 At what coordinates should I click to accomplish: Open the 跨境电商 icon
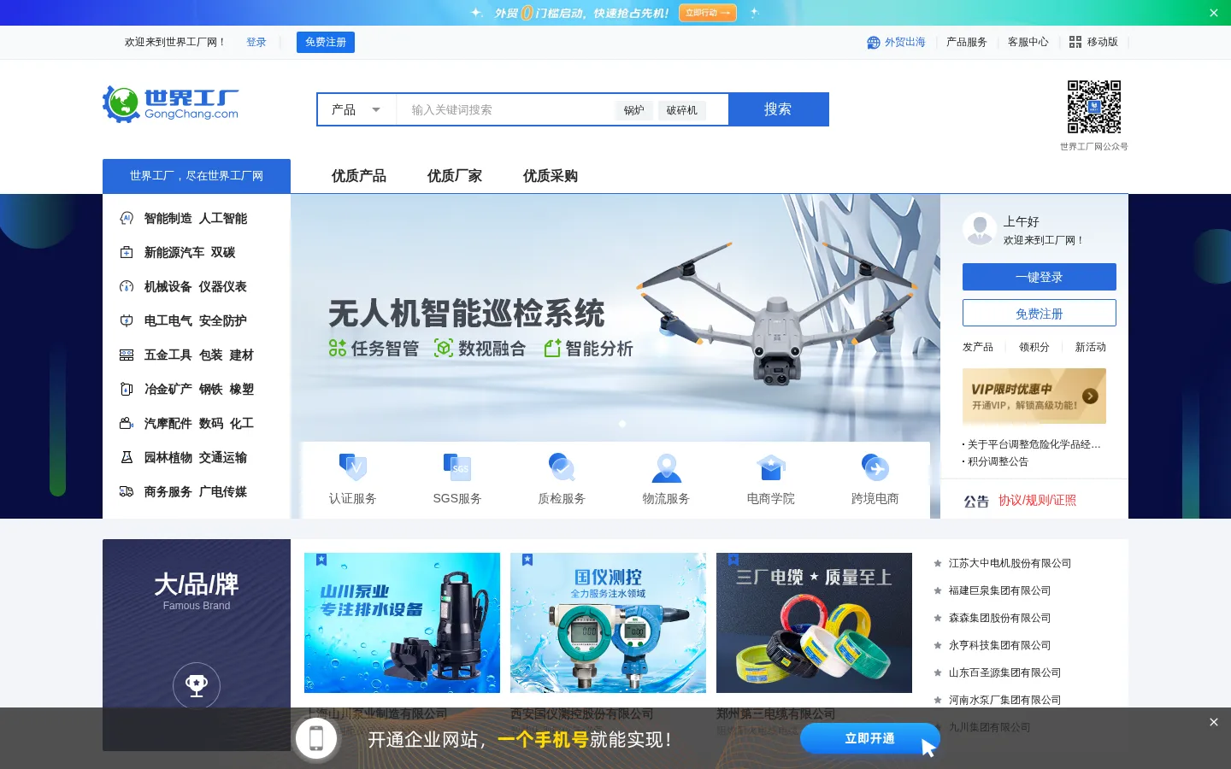[875, 467]
